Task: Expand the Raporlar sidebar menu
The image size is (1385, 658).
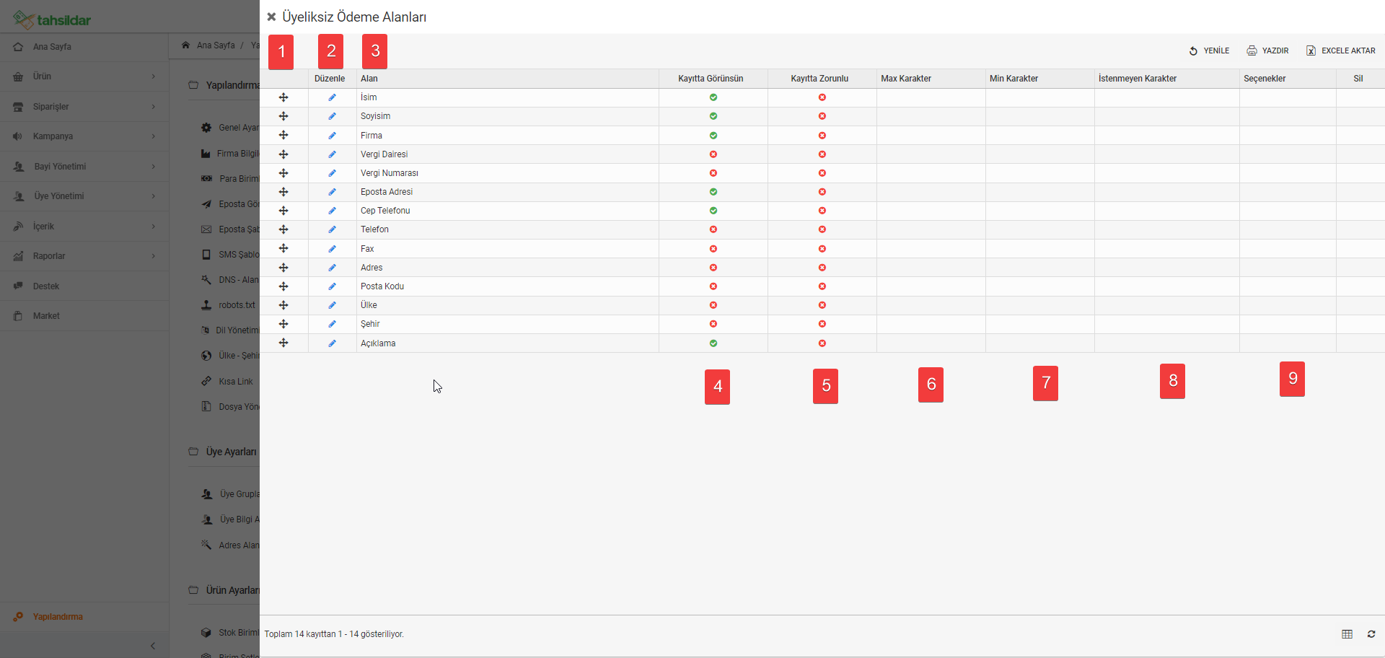Action: point(84,256)
